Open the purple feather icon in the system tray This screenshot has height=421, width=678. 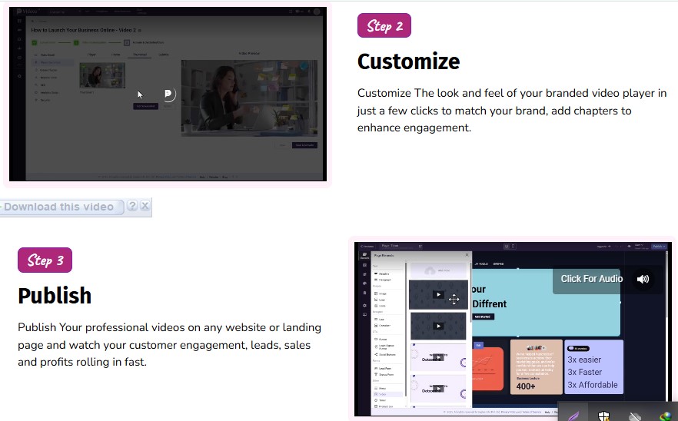[573, 416]
